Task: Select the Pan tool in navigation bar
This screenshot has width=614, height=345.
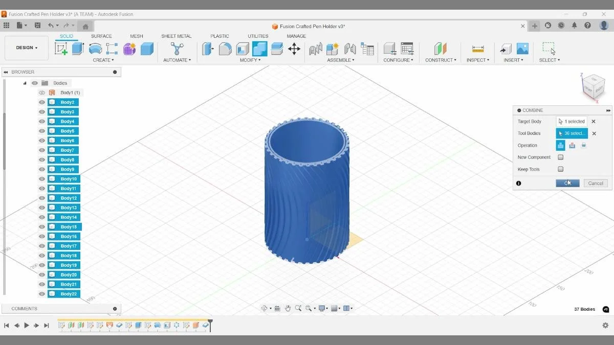Action: [289, 308]
